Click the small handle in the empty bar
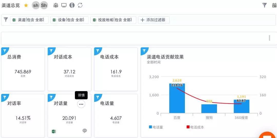 [x=269, y=38]
